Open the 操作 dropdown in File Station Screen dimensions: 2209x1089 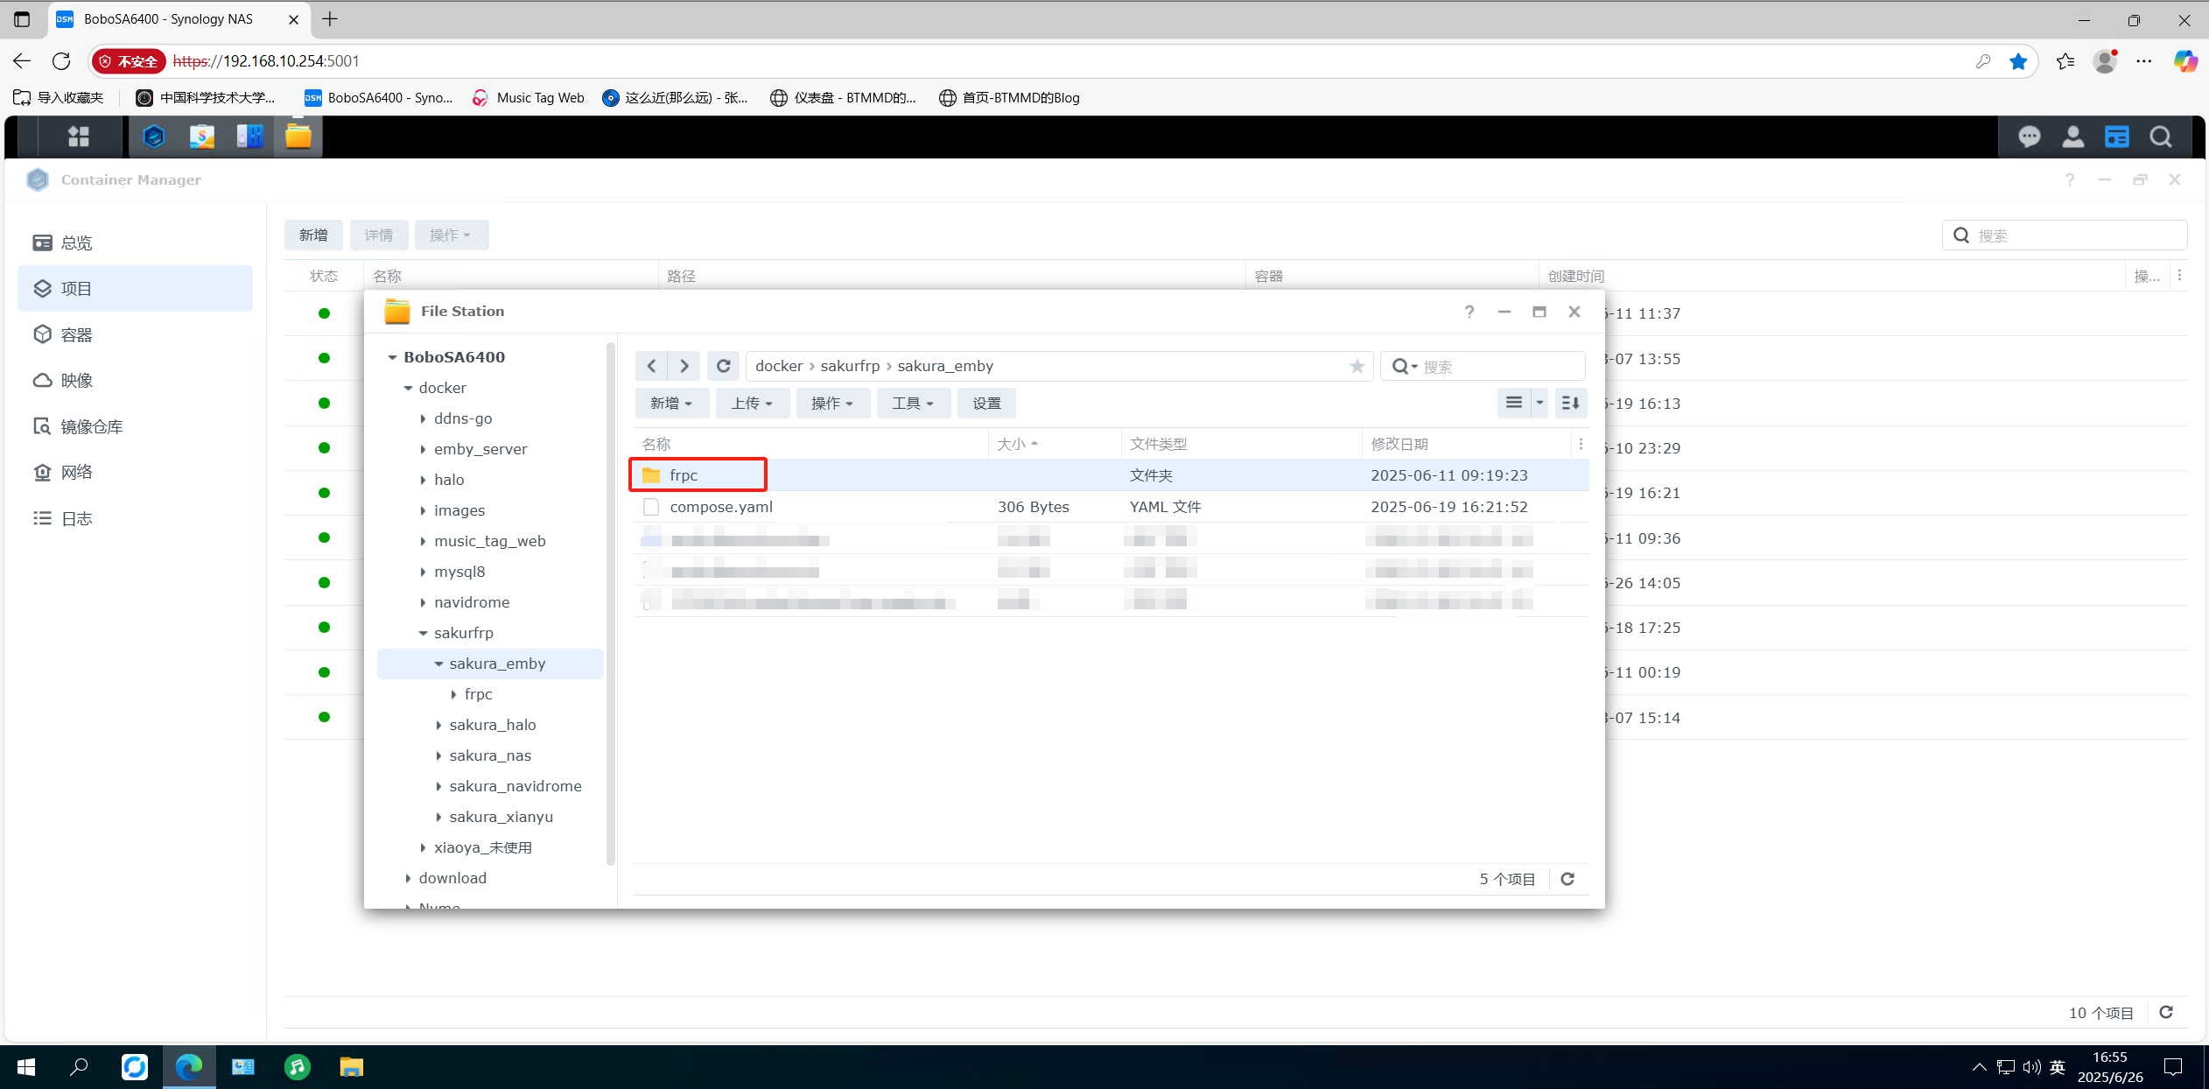[831, 403]
